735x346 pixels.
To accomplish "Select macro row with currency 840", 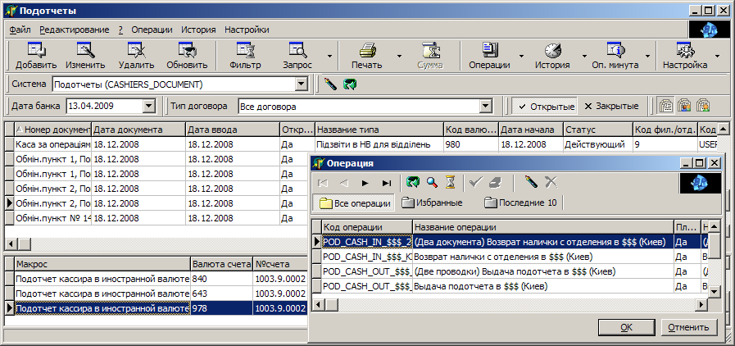I will point(156,279).
